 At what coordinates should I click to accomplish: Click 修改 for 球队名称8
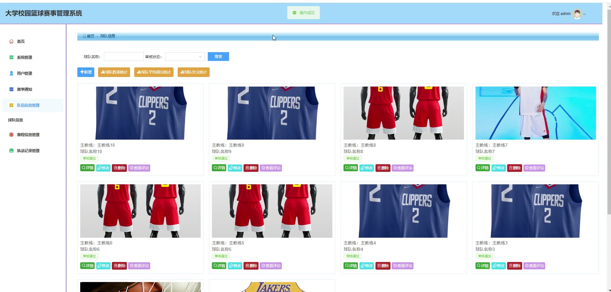367,168
